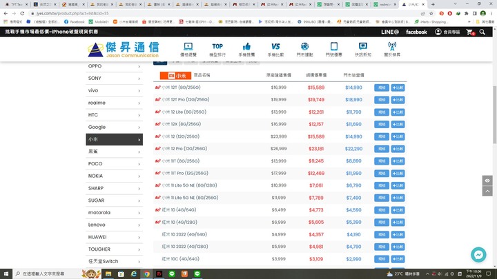497x279 pixels.
Task: Open the Chrome extensions puzzle icon
Action: pos(466,13)
